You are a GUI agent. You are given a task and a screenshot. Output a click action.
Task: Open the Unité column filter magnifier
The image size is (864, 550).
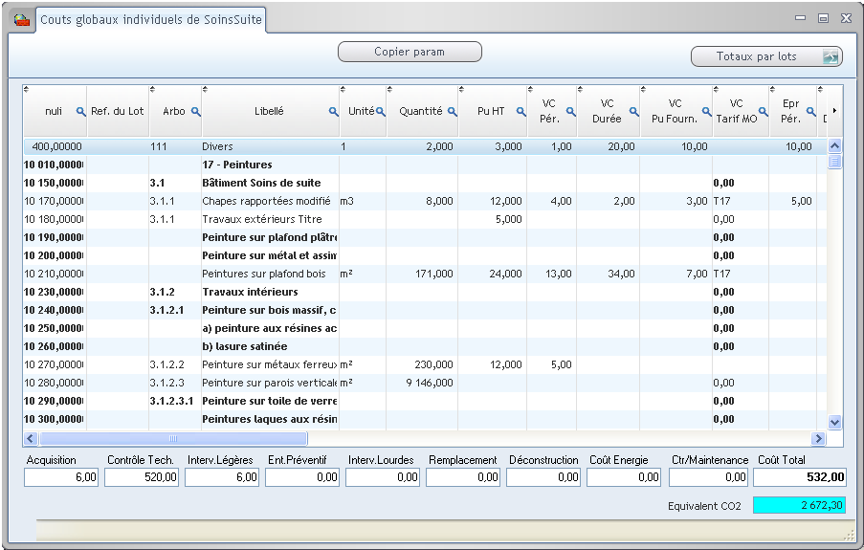tap(380, 112)
